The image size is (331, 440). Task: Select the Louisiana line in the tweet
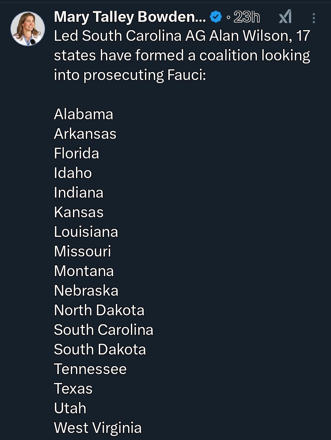pos(86,232)
